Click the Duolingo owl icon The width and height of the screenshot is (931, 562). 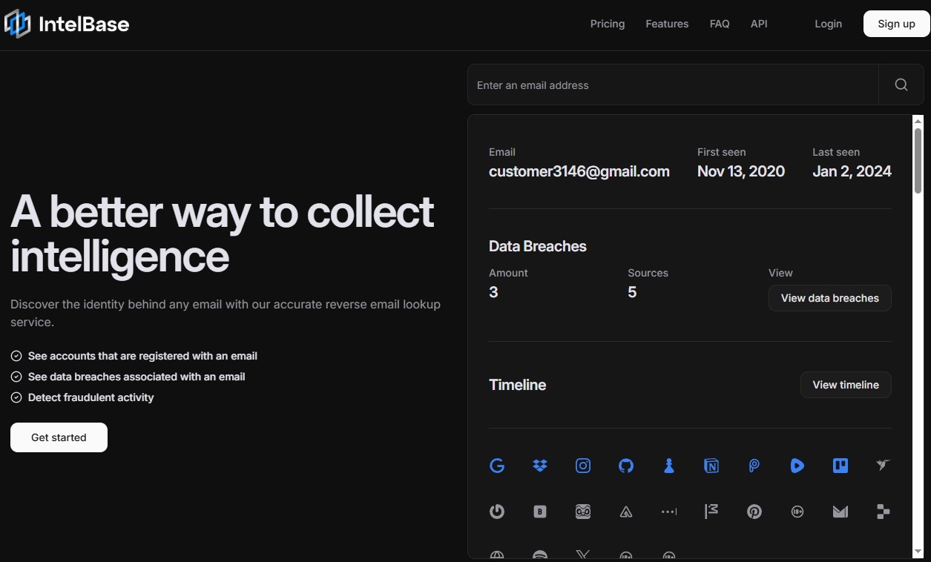point(583,512)
